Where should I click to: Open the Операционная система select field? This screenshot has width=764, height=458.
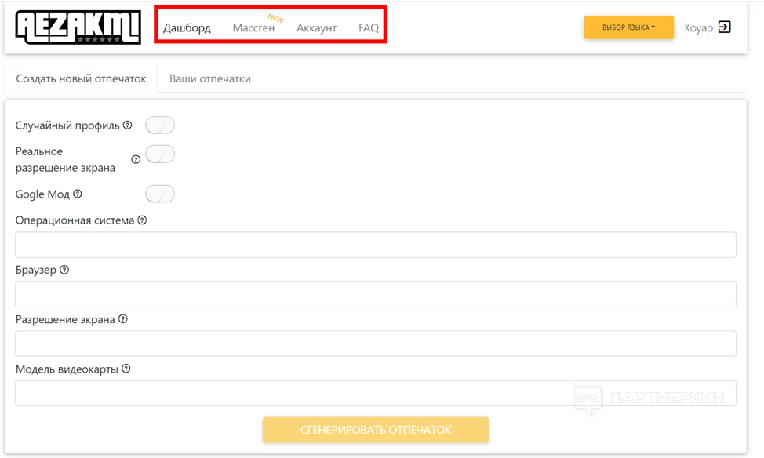(376, 245)
